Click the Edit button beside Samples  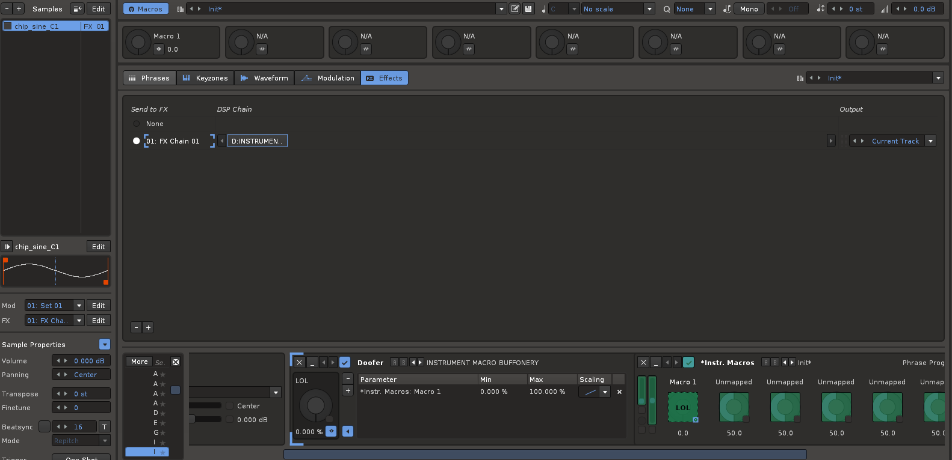click(99, 9)
